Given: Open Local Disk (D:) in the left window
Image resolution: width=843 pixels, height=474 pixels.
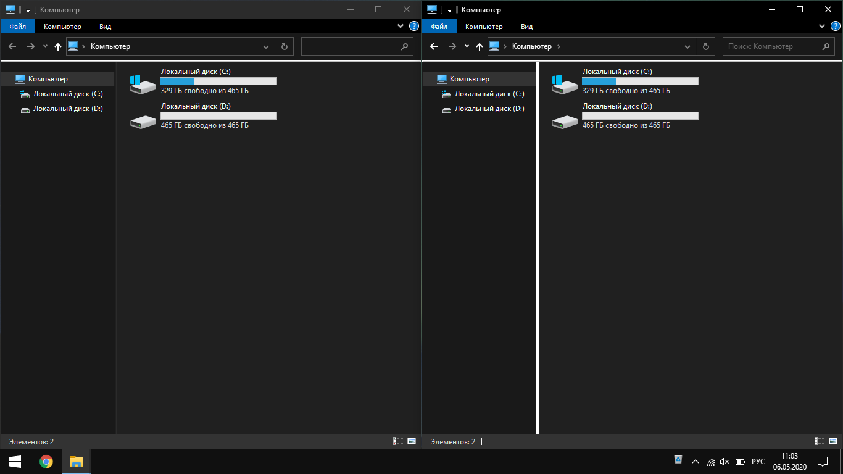Looking at the screenshot, I should pyautogui.click(x=203, y=115).
